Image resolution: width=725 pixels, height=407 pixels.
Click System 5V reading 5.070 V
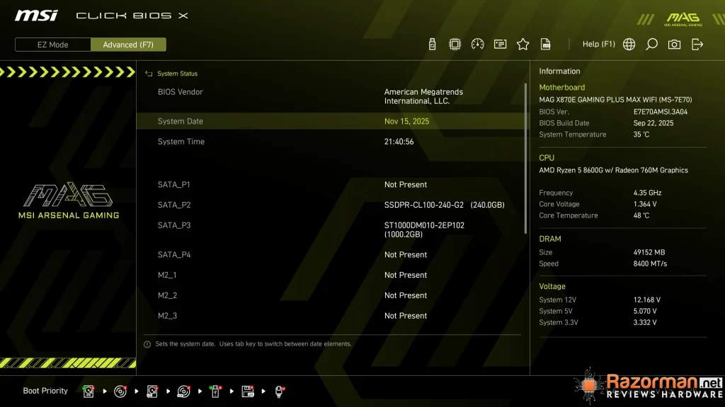coord(645,312)
